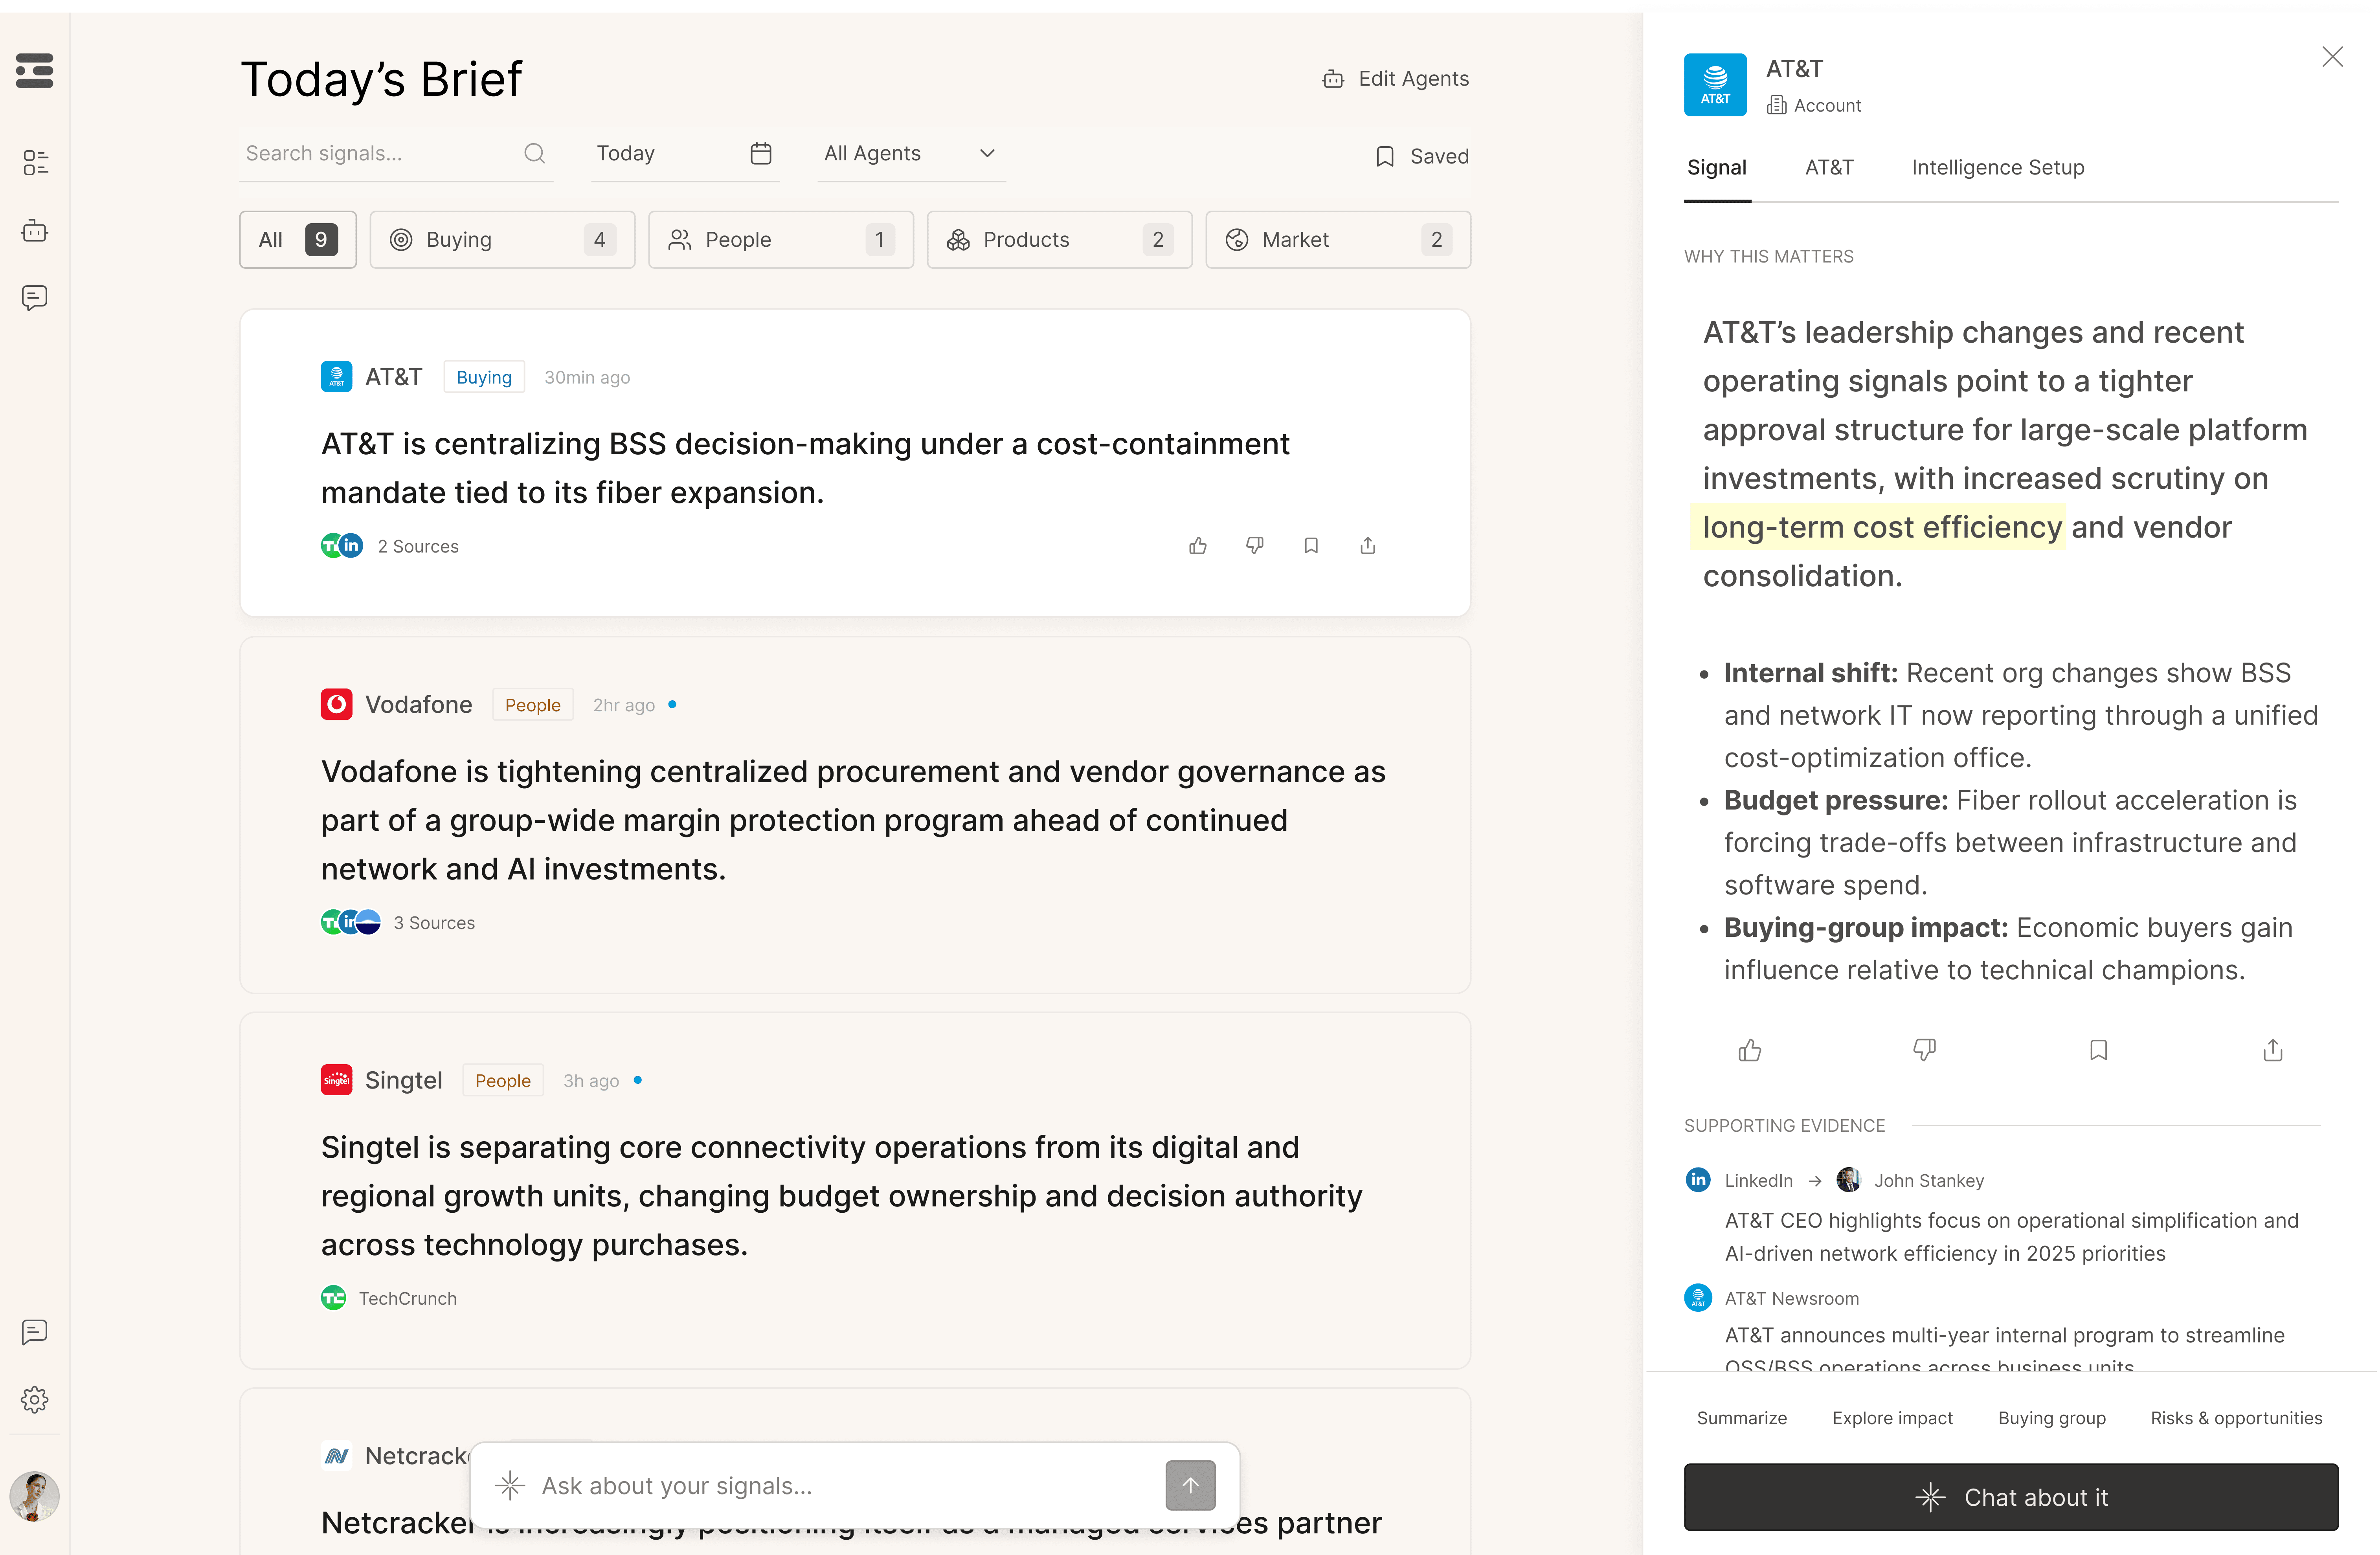Click the Risks & opportunities suggestion
2380x1555 pixels.
tap(2236, 1418)
